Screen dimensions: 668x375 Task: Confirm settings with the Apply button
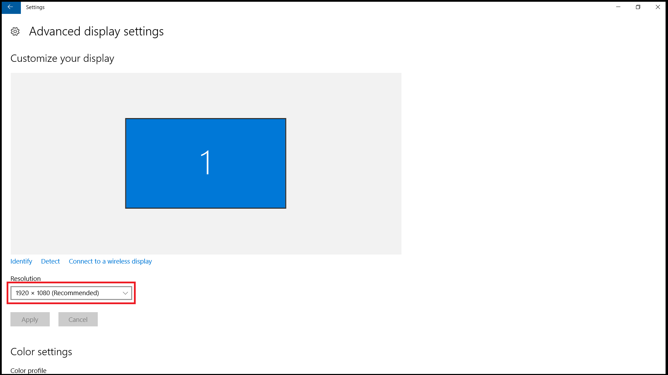[x=30, y=319]
